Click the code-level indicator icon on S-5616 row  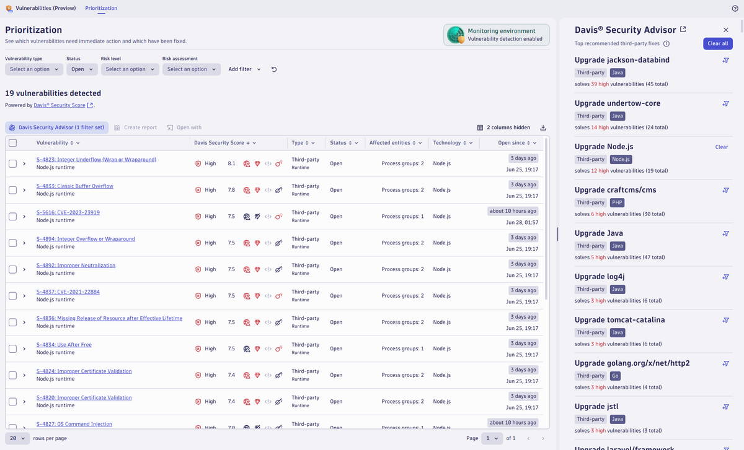click(268, 215)
